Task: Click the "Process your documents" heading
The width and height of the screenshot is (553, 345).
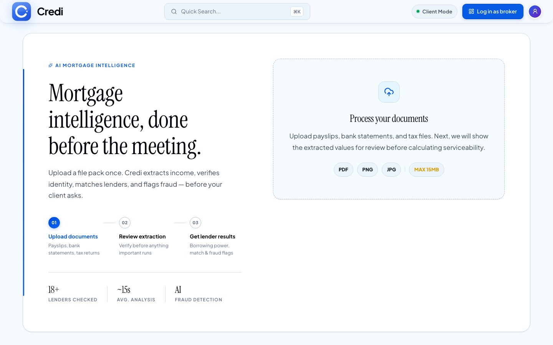Action: 389,119
